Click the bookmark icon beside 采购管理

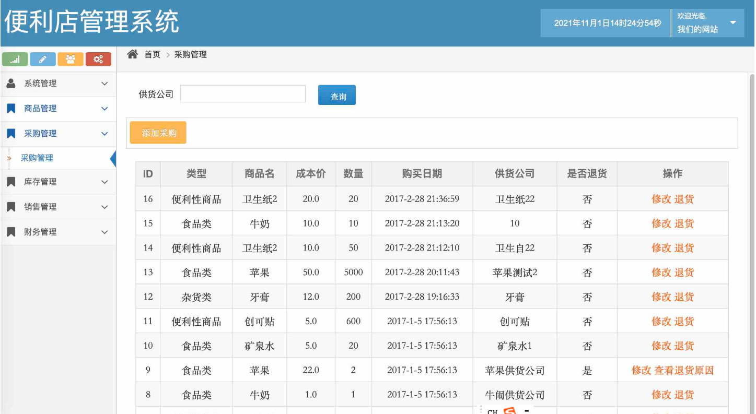click(11, 133)
